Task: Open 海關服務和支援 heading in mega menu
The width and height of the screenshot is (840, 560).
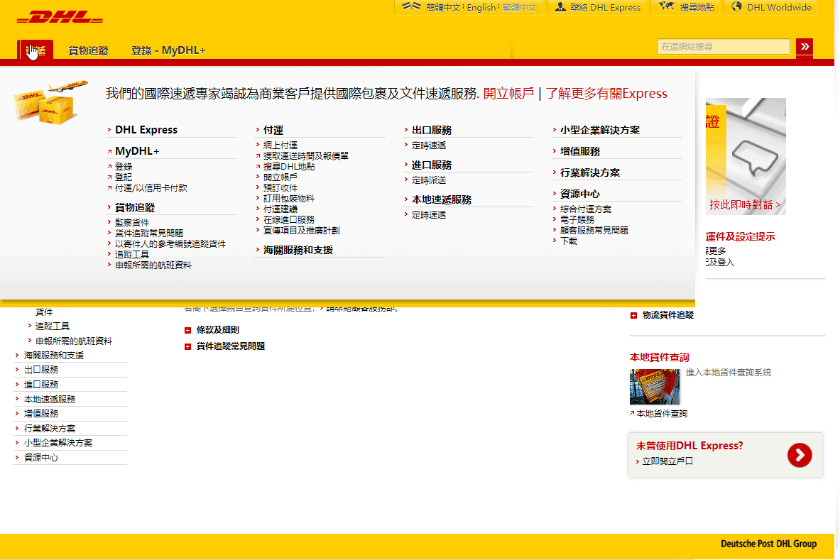Action: point(298,251)
